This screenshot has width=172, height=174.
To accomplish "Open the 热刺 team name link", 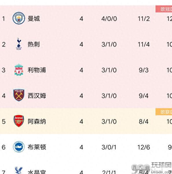I will click(34, 44).
